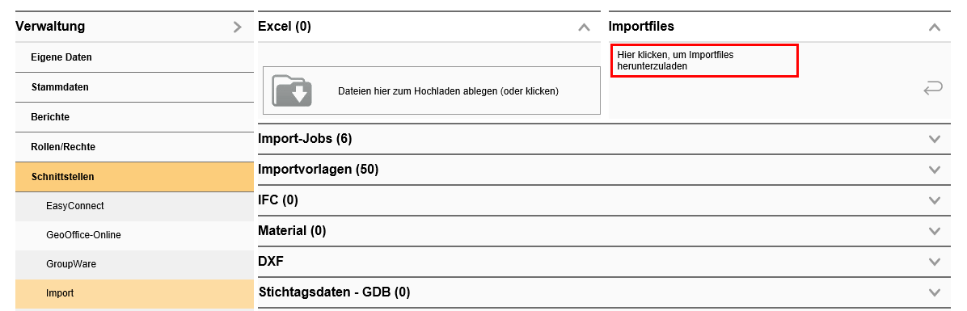The height and width of the screenshot is (311, 967).
Task: Click the arrow next to Verwaltung
Action: (238, 27)
